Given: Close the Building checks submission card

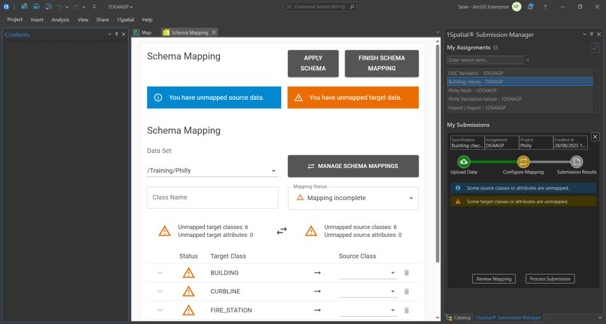Looking at the screenshot, I should click(595, 137).
